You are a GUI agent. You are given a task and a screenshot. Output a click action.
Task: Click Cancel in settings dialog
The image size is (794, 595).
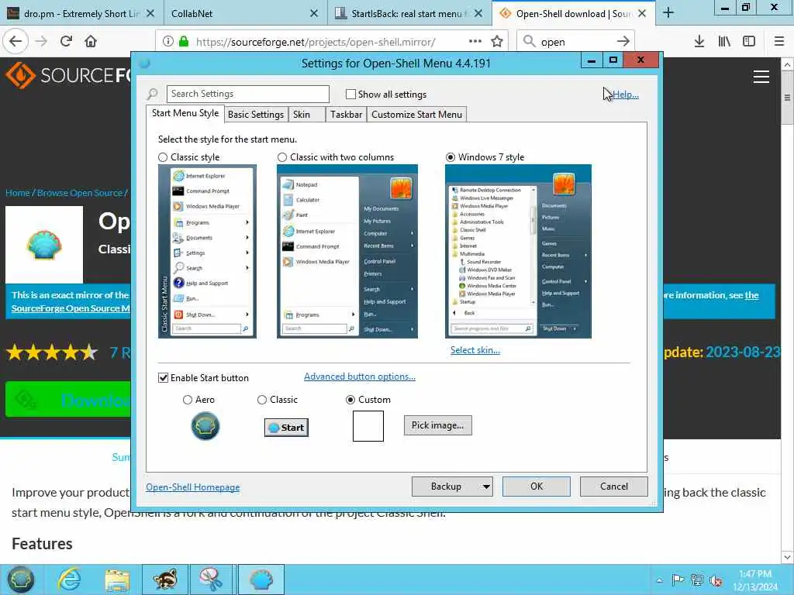pyautogui.click(x=614, y=487)
